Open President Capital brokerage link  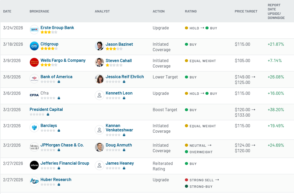(46, 109)
